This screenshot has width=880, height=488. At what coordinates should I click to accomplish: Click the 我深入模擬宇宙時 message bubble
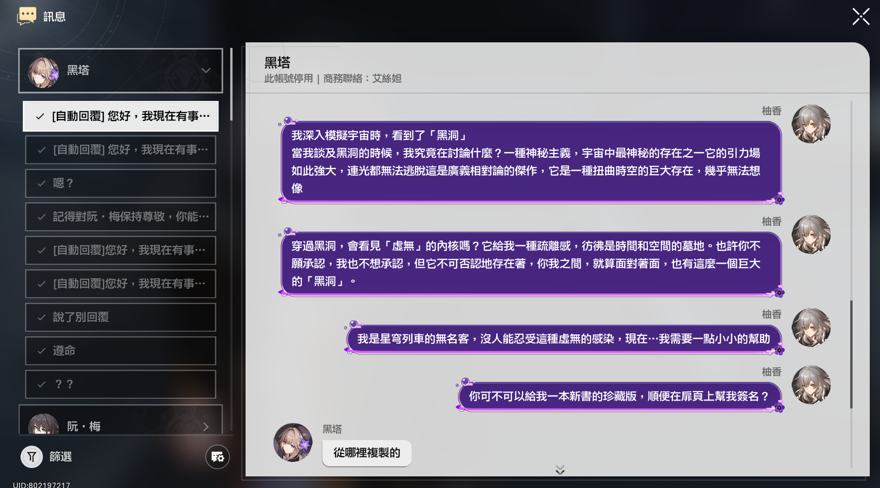point(531,162)
